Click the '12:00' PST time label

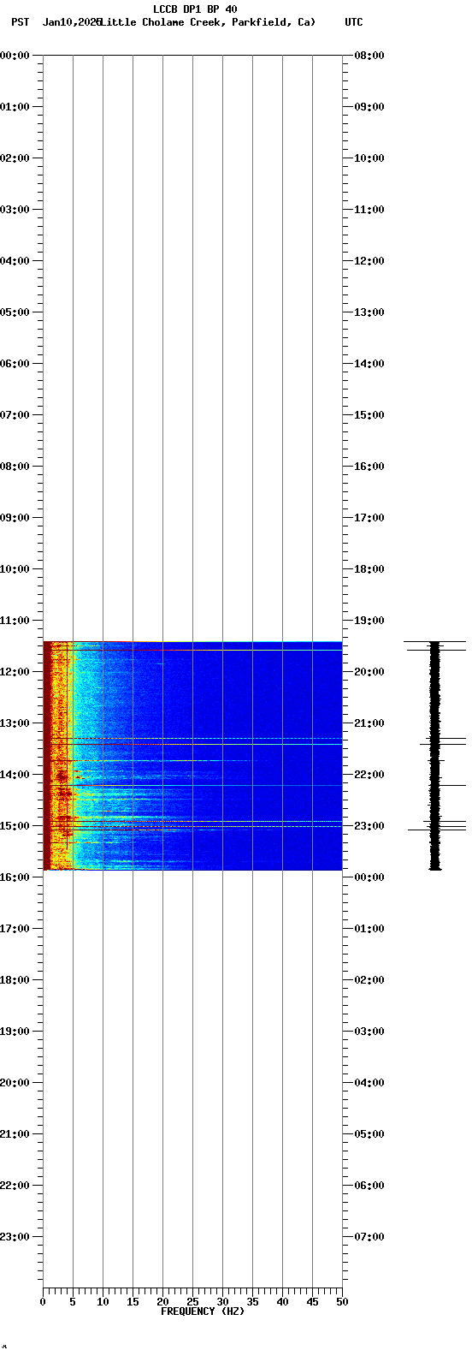point(15,672)
